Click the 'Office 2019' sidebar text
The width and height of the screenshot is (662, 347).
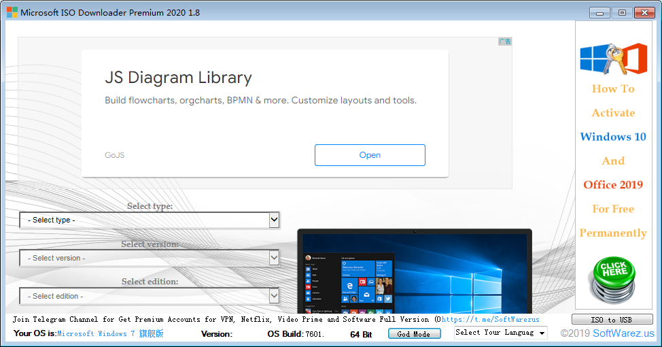[613, 184]
